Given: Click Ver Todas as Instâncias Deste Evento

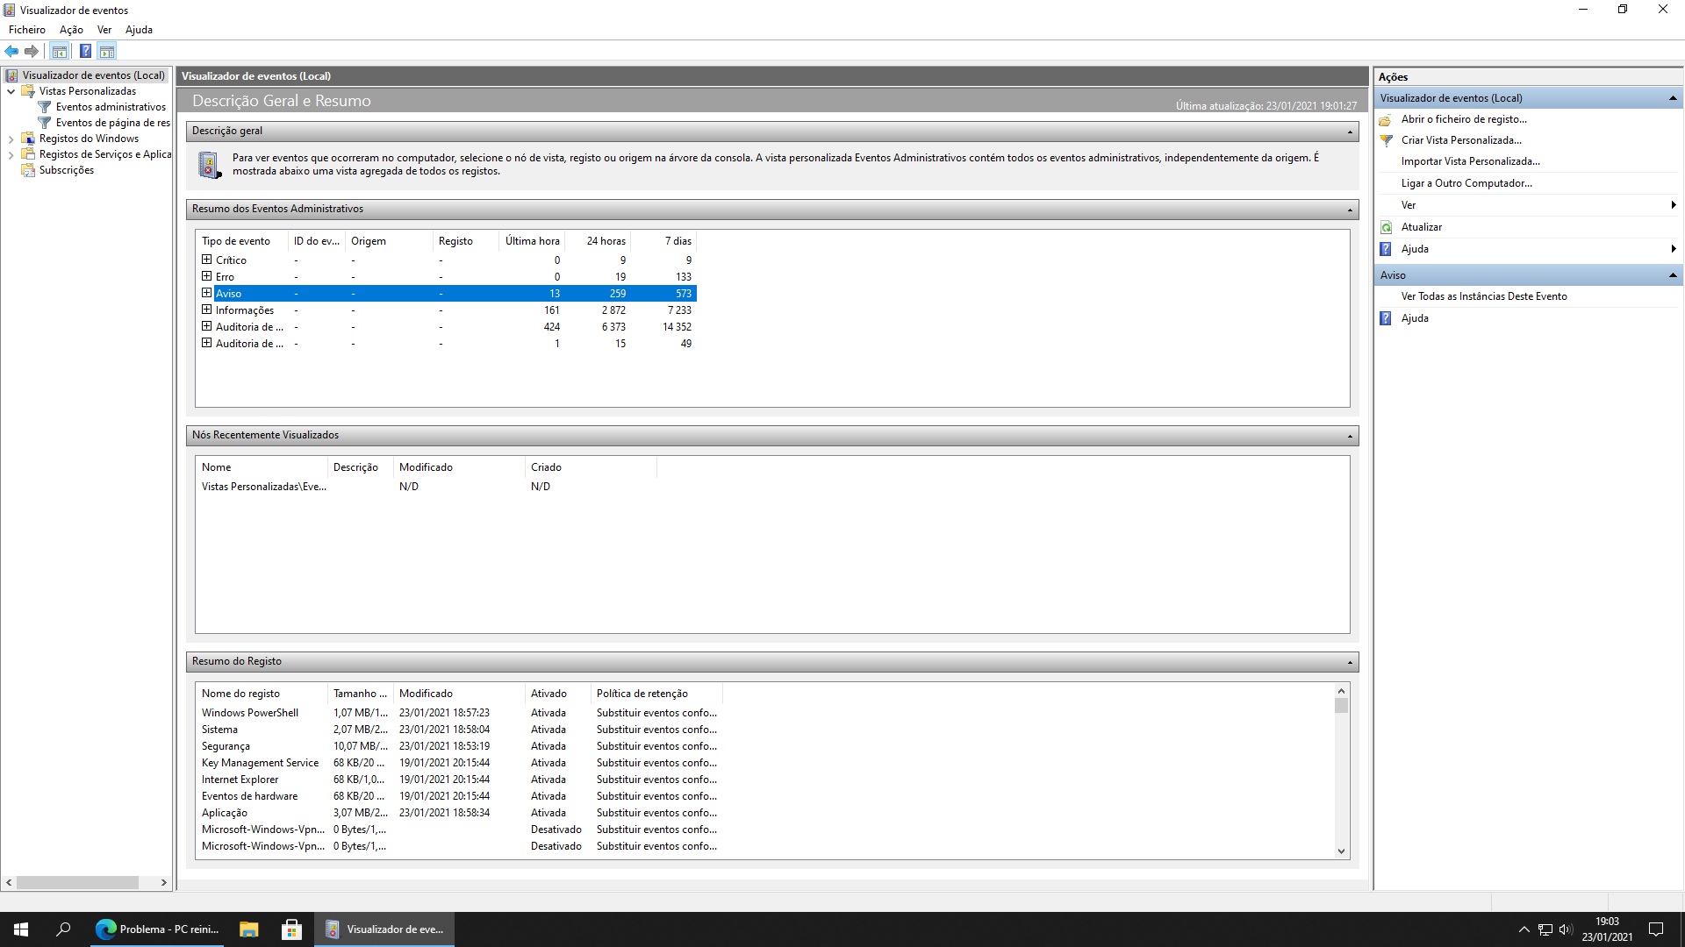Looking at the screenshot, I should pos(1483,296).
